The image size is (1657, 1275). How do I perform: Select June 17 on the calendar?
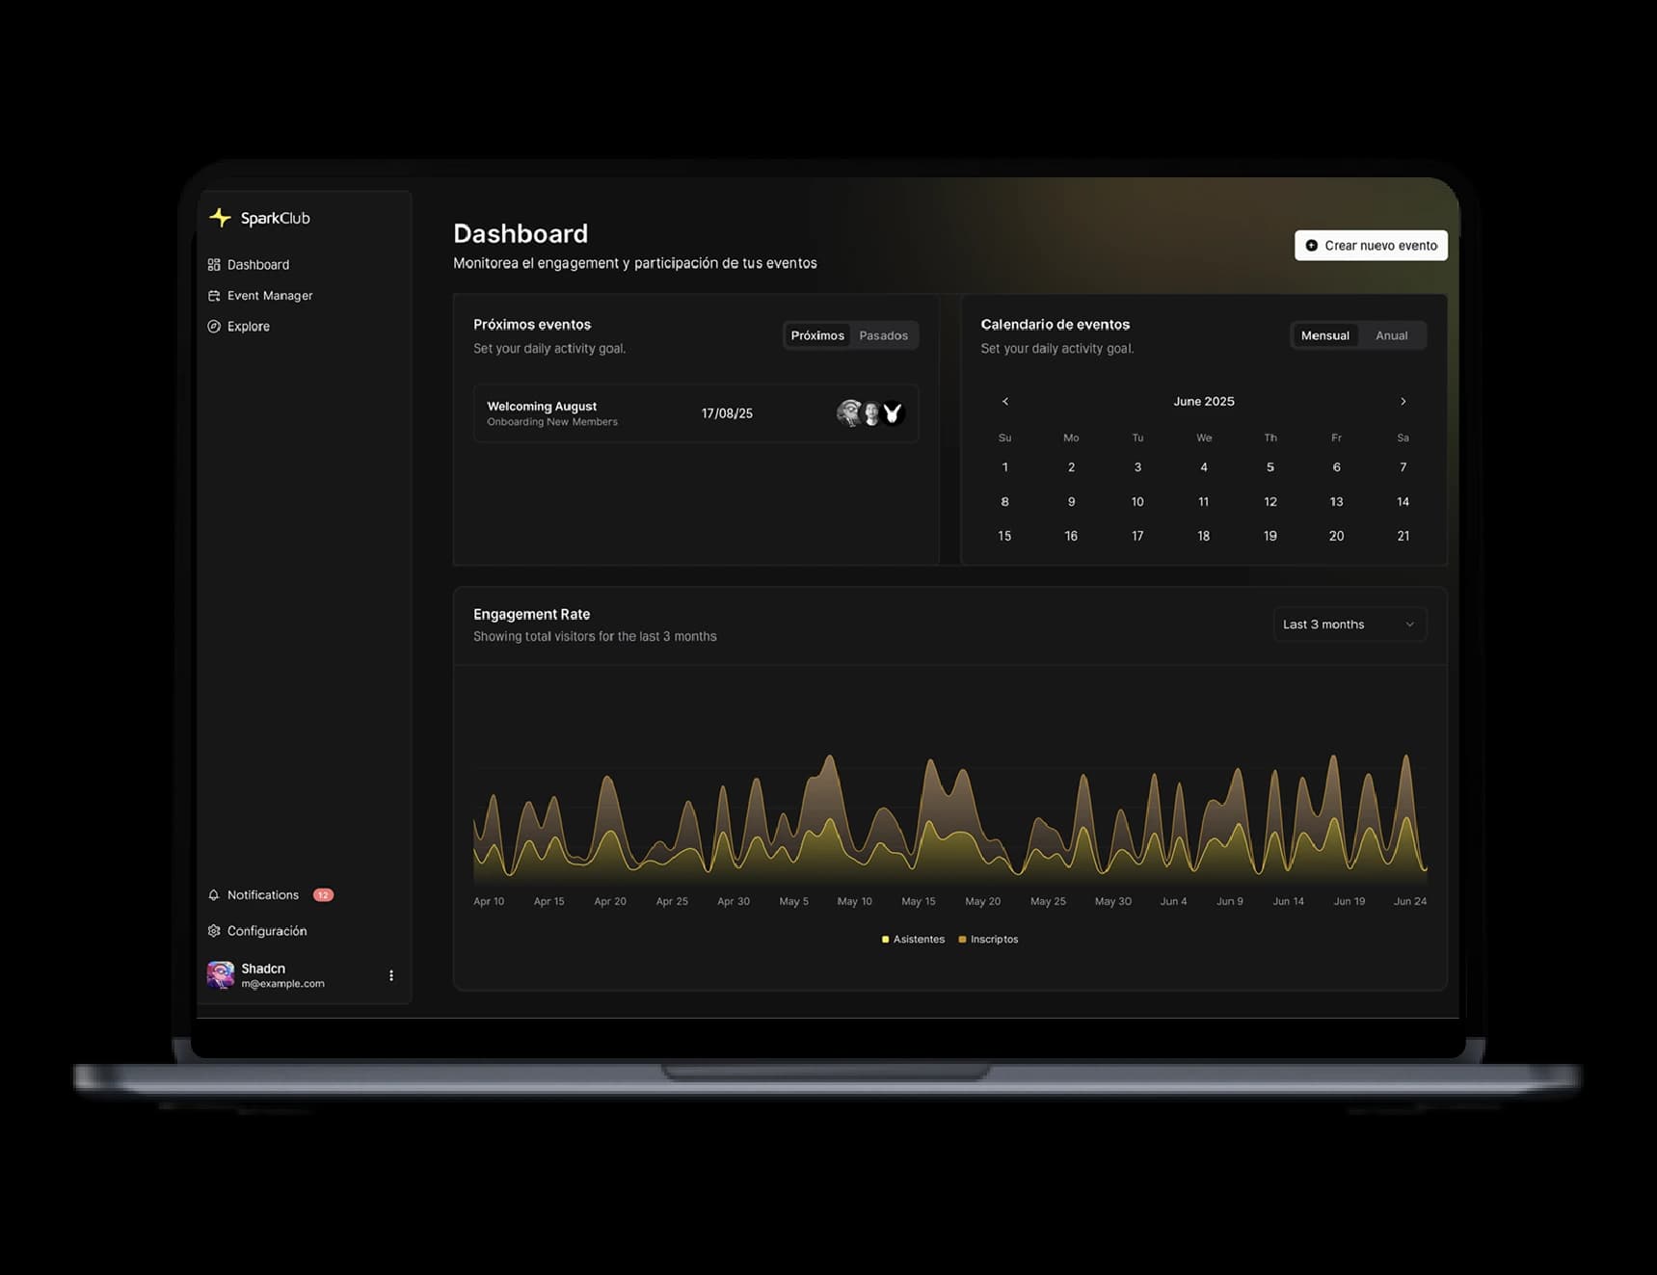tap(1137, 536)
